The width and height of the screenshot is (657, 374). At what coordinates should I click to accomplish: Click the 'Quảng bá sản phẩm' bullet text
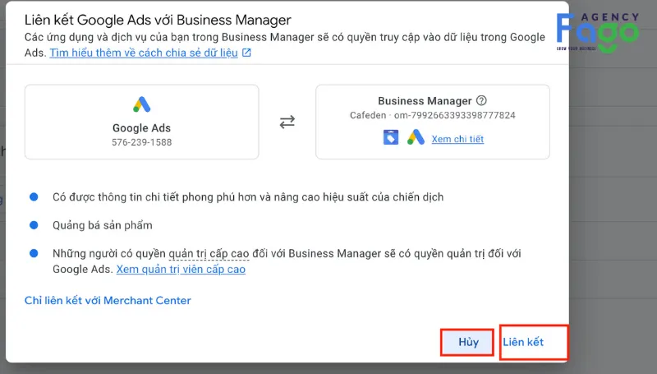coord(102,225)
